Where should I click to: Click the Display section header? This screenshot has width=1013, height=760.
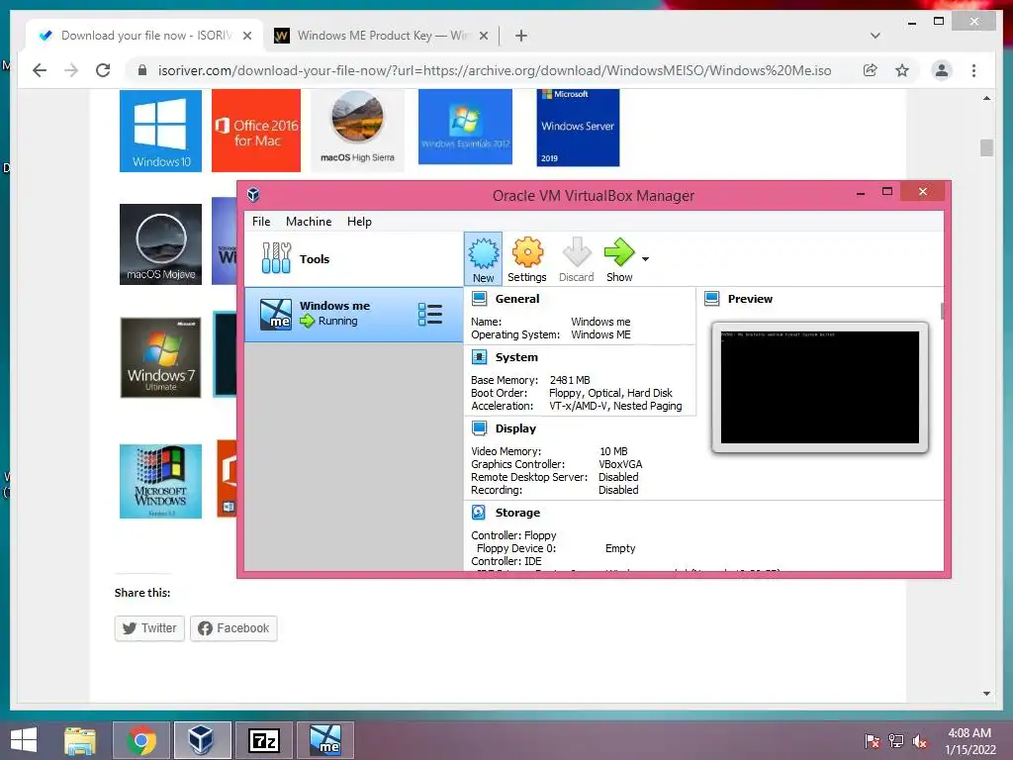click(x=515, y=427)
